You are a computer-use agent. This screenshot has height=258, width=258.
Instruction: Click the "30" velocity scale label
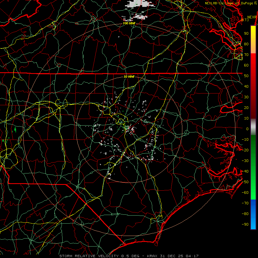click(246, 97)
